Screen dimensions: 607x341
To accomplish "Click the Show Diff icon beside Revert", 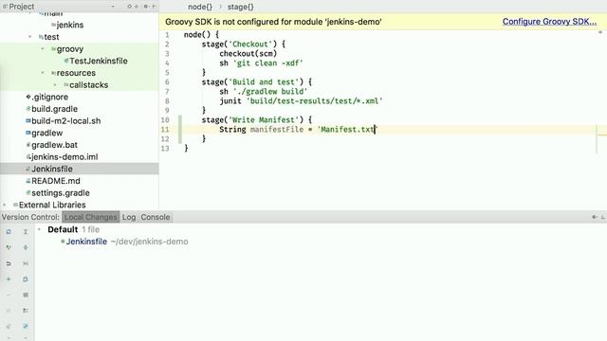I will coord(26,263).
